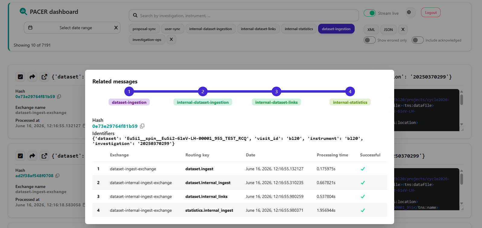
Task: Clear the selected date range
Action: (x=116, y=28)
